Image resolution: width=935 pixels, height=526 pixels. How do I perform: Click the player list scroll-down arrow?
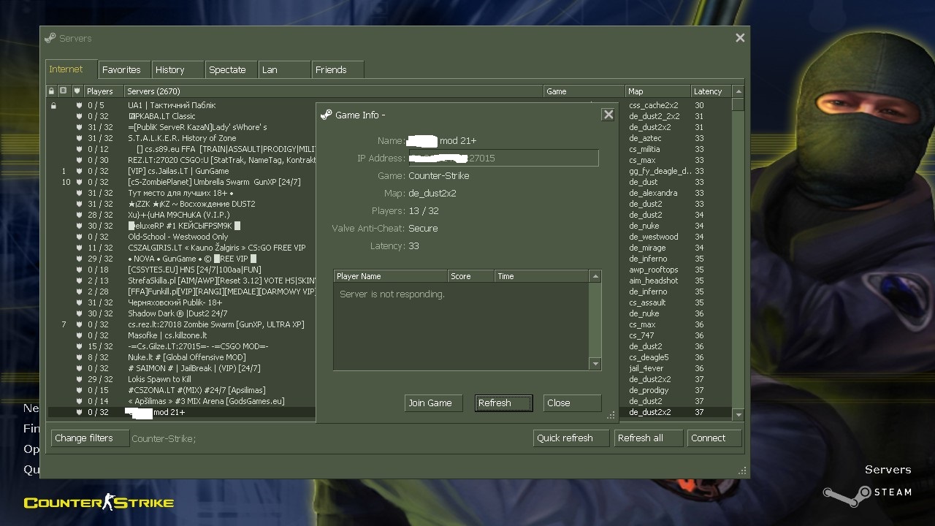point(595,364)
